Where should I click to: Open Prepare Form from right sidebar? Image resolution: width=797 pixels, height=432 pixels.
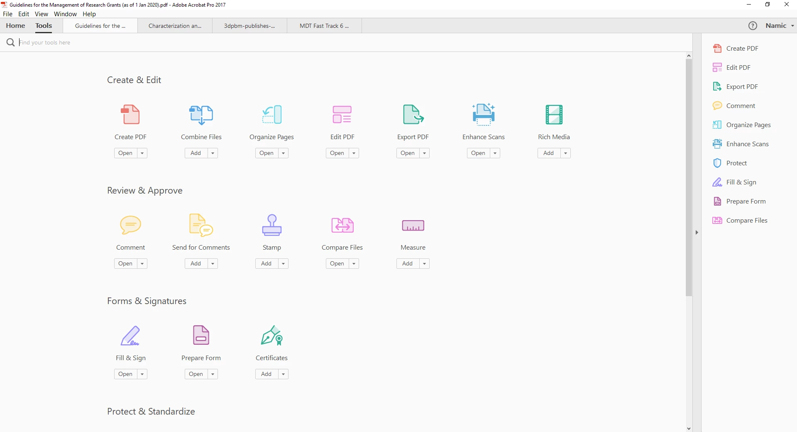point(739,201)
